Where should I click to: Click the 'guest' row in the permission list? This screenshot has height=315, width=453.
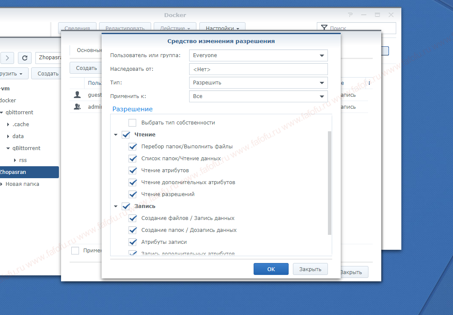coord(87,95)
